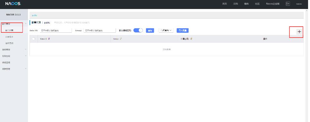Sort the table by Data Id column

[x=49, y=39]
